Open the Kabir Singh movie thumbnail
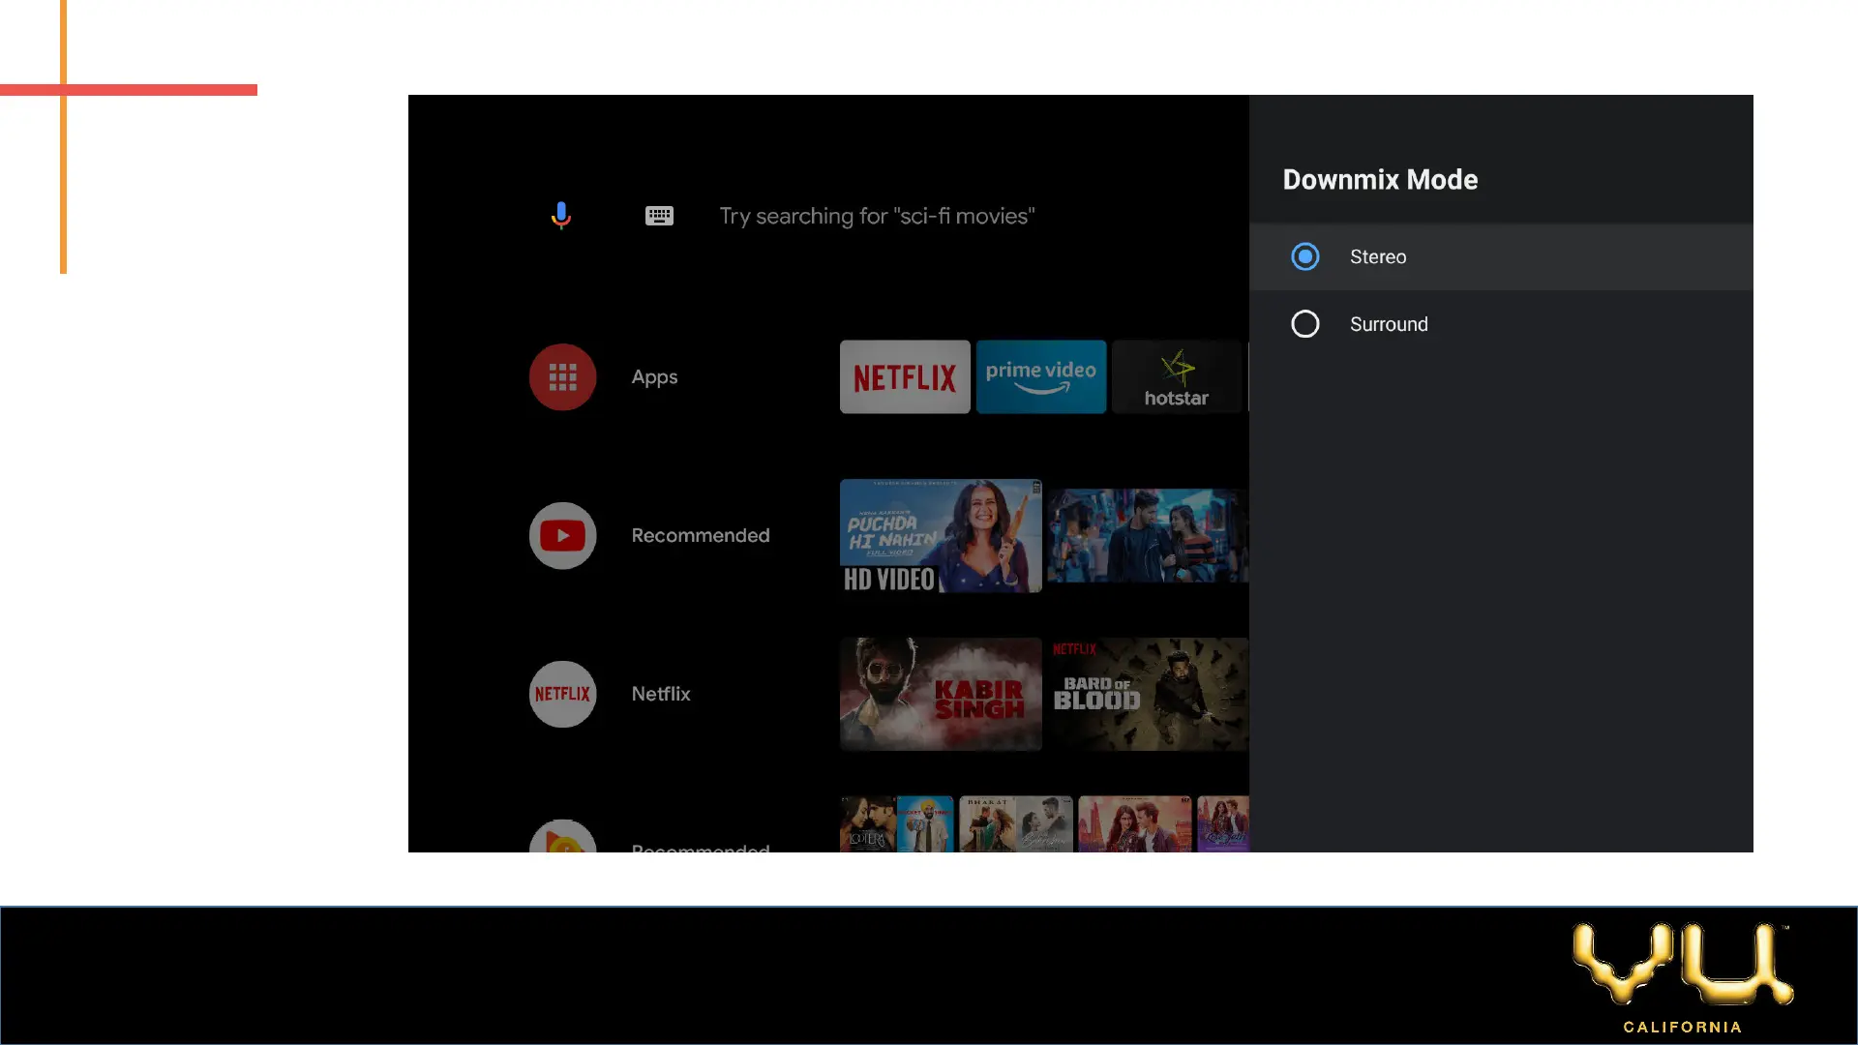Screen dimensions: 1858x1045 [x=940, y=694]
